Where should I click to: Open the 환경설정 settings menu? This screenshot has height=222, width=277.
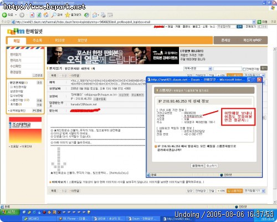point(16,72)
